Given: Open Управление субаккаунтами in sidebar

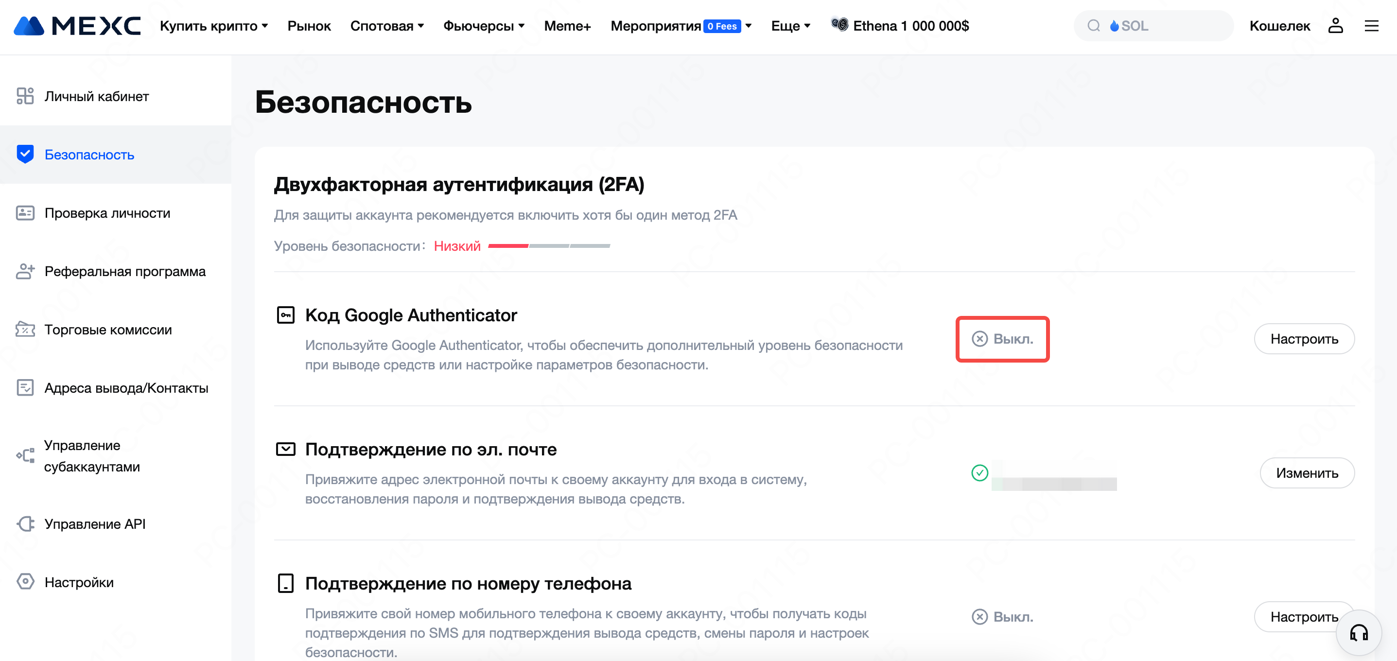Looking at the screenshot, I should click(x=116, y=455).
